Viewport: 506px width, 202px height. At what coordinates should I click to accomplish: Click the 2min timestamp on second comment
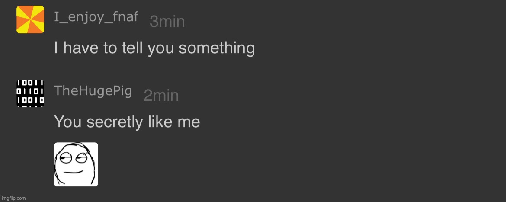(x=161, y=96)
